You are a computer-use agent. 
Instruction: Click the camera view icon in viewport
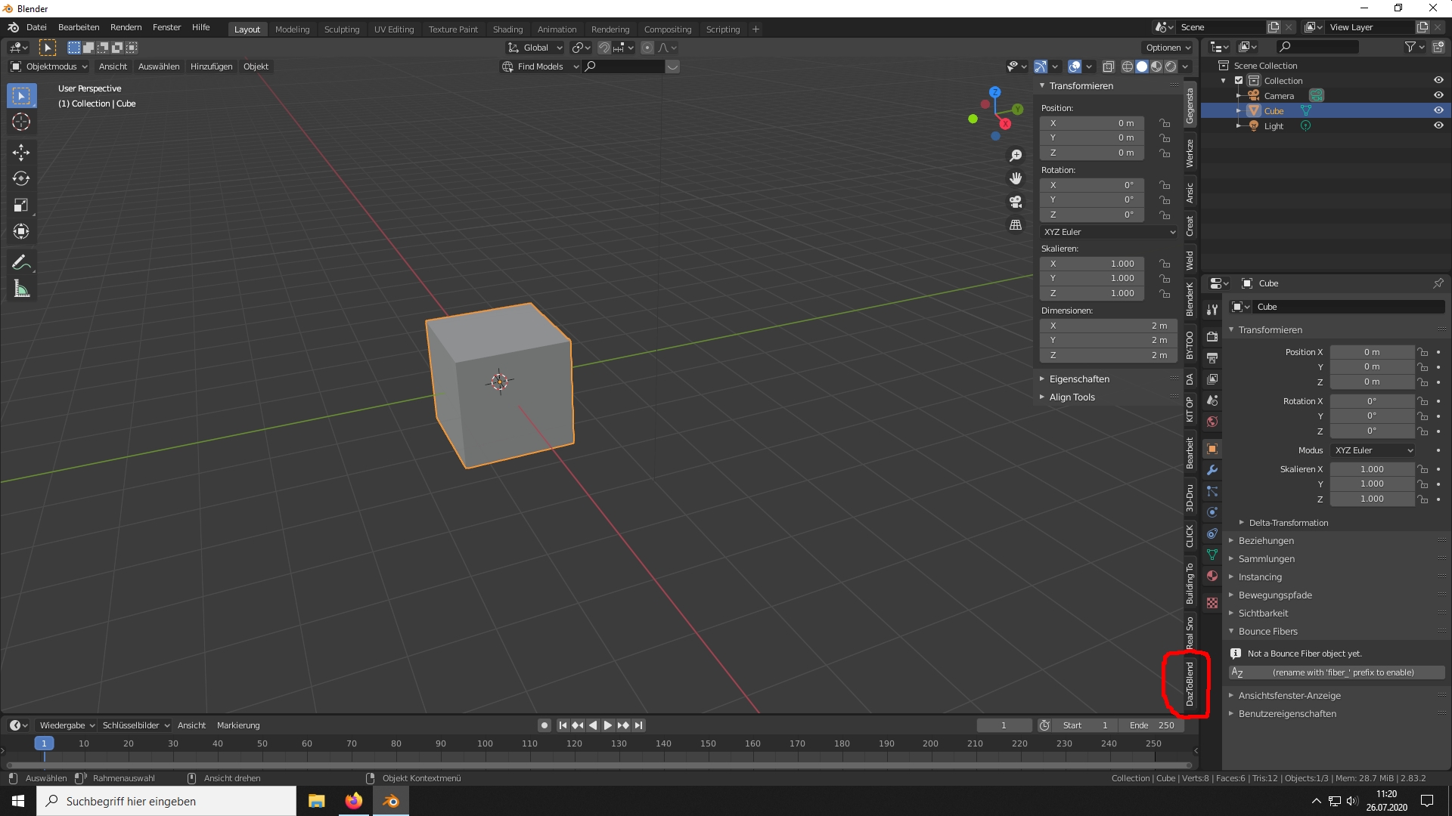point(1016,202)
